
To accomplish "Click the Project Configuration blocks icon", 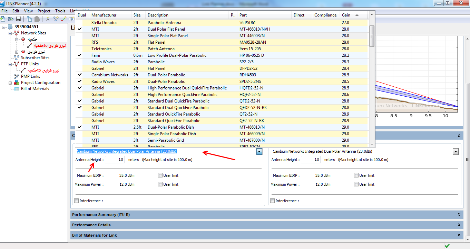I will point(16,83).
